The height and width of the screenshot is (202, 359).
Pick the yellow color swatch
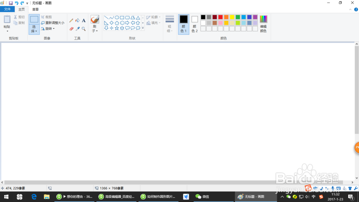(232, 17)
